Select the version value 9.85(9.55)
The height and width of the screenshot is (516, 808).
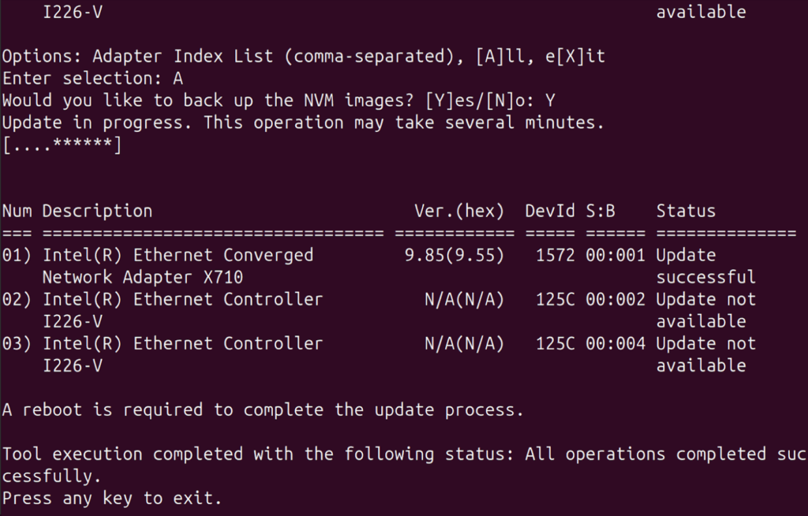pos(454,256)
